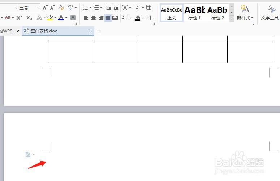
Task: Align text right
Action: (101, 18)
